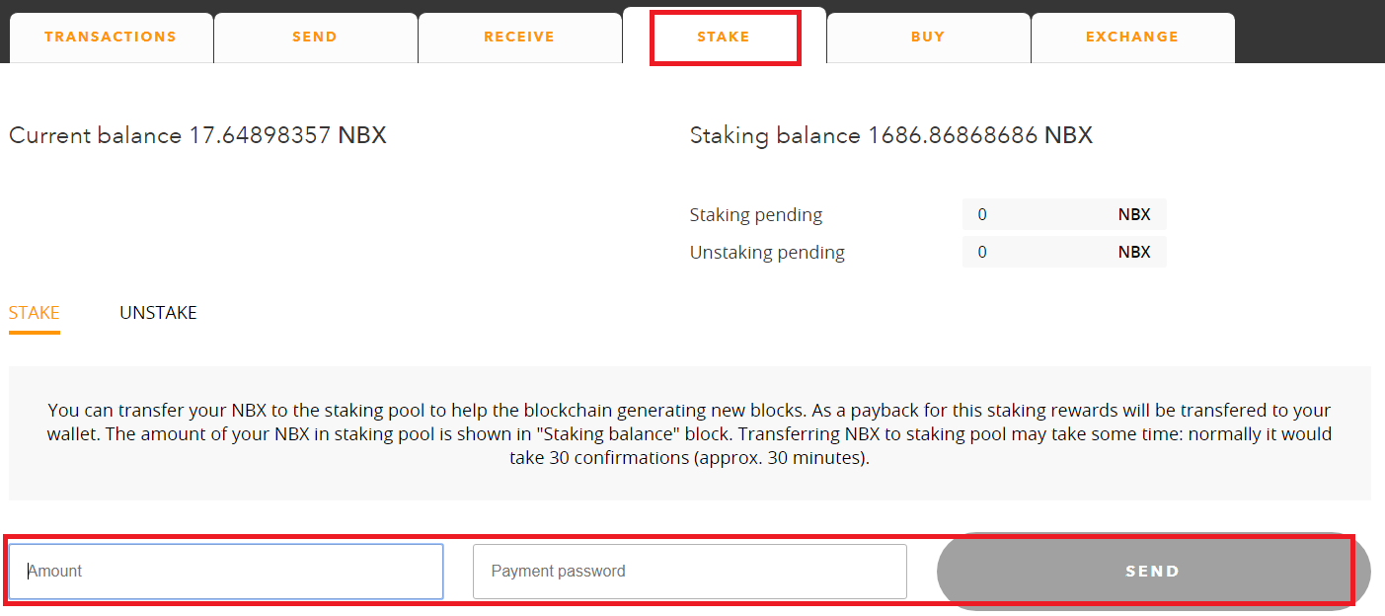Click the Staking pending value box

tap(1037, 215)
